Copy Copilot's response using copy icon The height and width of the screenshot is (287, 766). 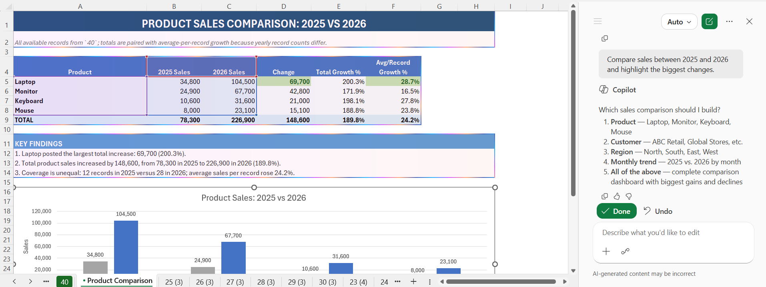(605, 196)
